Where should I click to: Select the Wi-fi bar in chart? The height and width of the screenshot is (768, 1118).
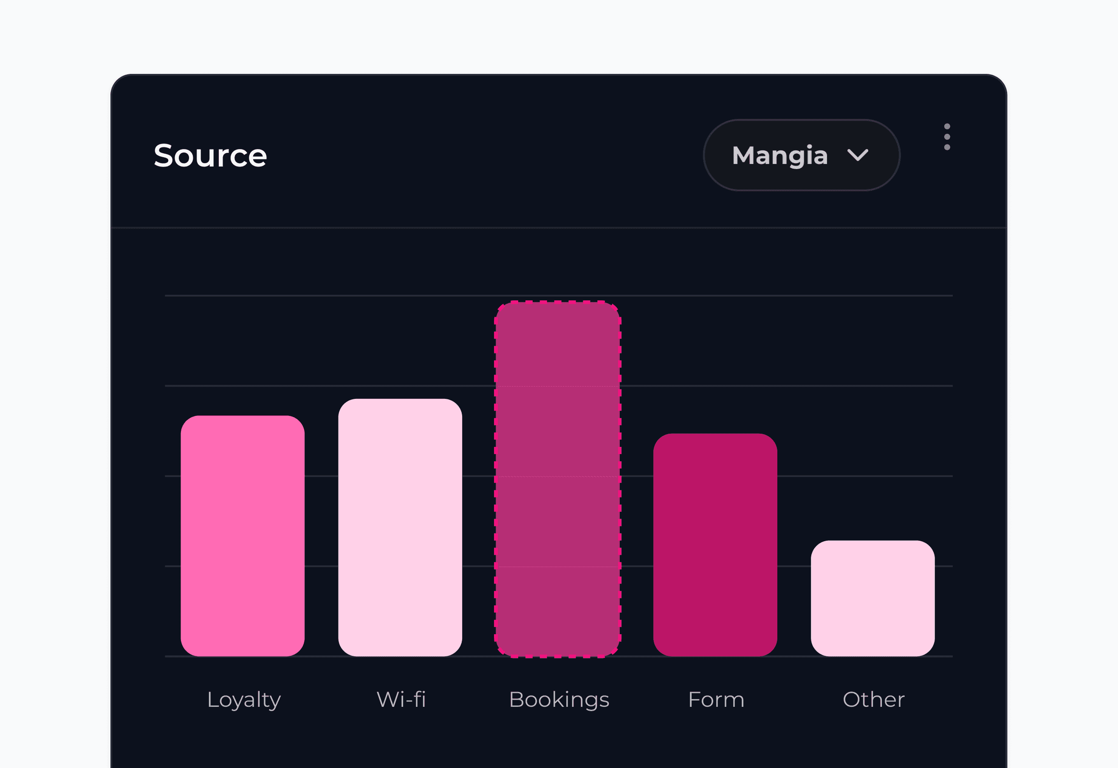400,528
